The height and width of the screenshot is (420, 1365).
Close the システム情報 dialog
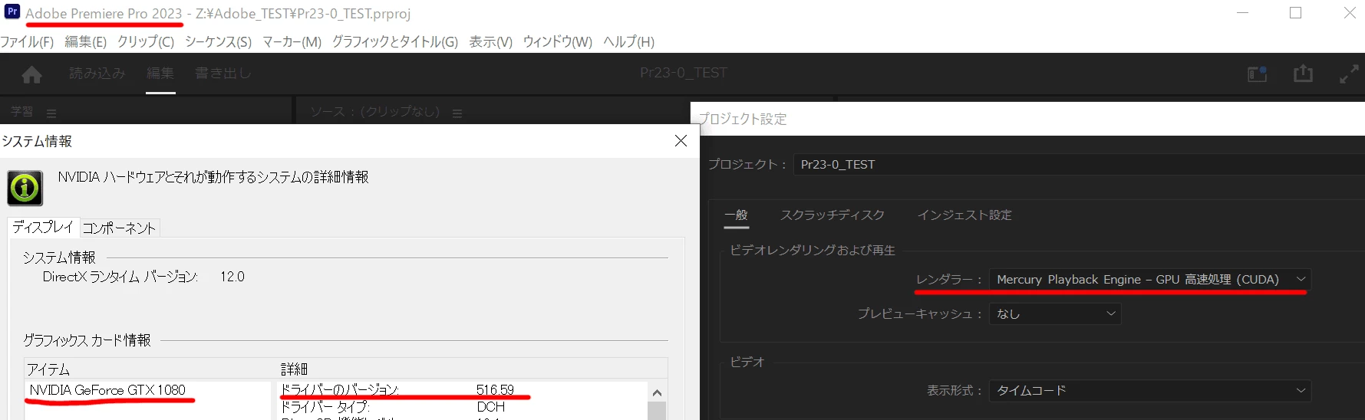coord(681,141)
